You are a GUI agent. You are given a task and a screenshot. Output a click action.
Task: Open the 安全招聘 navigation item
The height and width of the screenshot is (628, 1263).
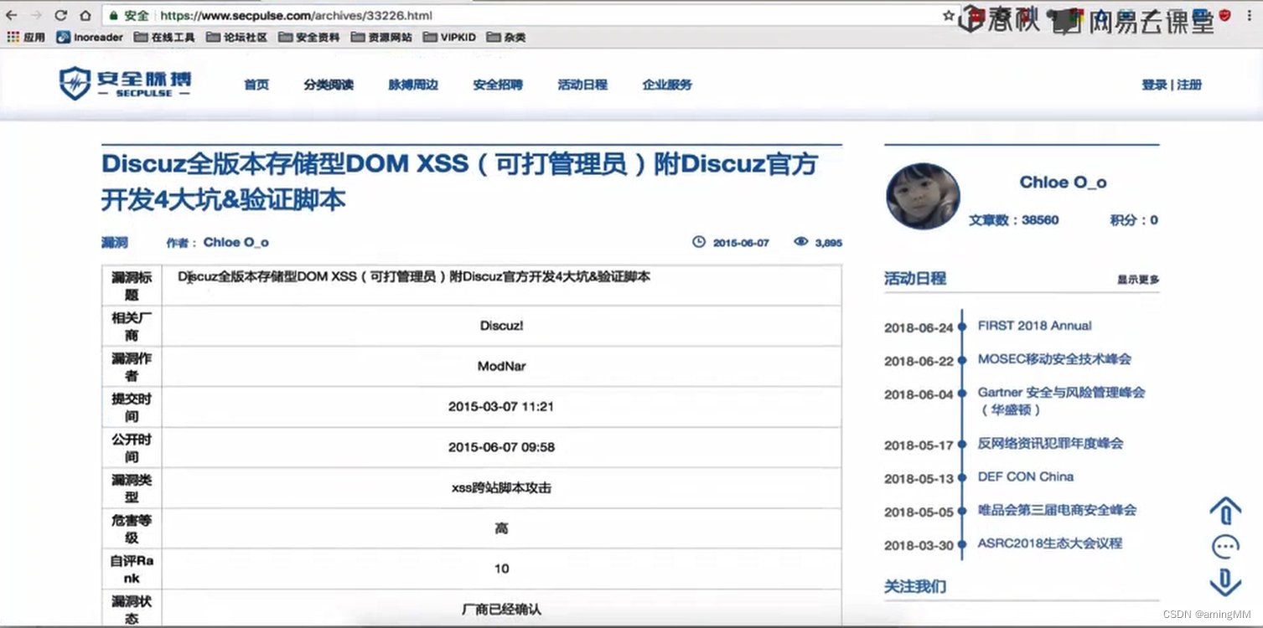[498, 85]
